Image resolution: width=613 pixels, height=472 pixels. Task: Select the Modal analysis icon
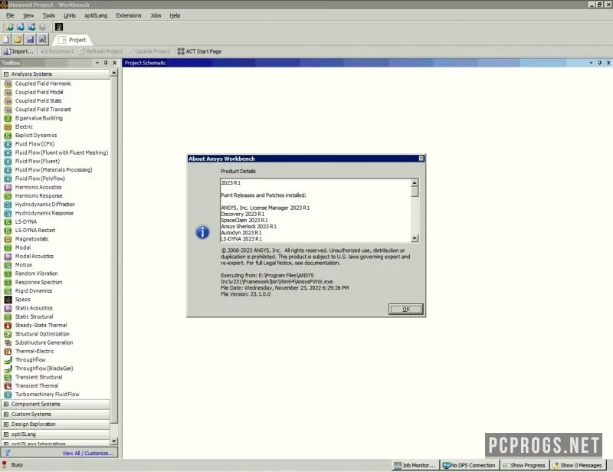8,247
